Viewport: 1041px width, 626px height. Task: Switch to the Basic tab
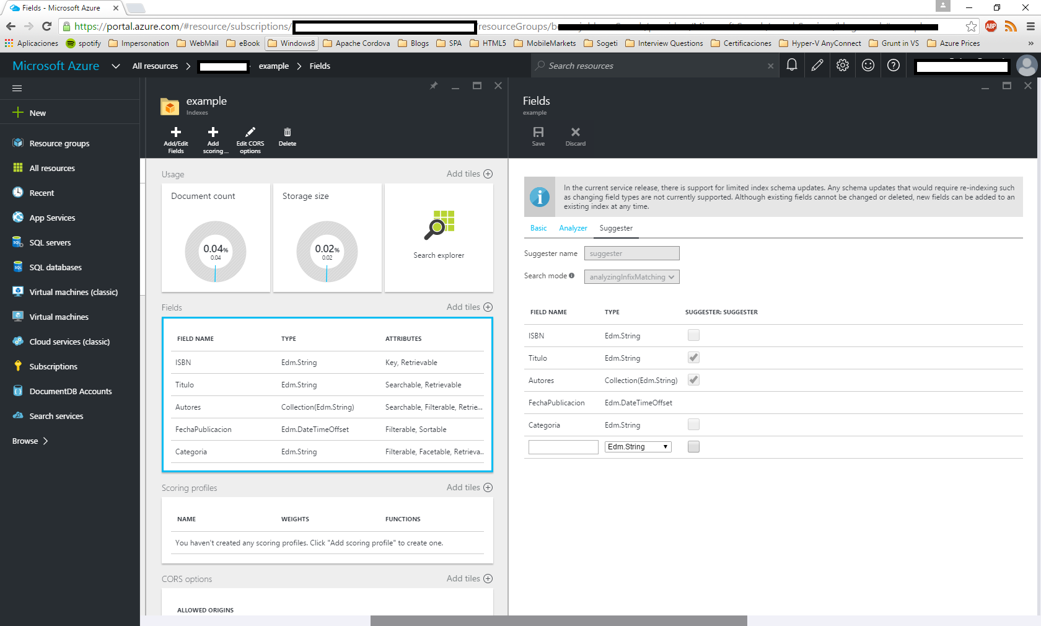pyautogui.click(x=538, y=228)
